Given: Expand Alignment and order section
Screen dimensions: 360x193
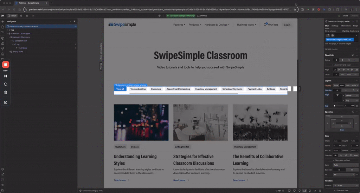Looking at the screenshot, I should pos(341,65).
